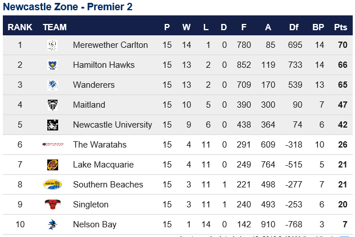Click the Newcastle University team logo
Image resolution: width=355 pixels, height=237 pixels.
pyautogui.click(x=52, y=125)
